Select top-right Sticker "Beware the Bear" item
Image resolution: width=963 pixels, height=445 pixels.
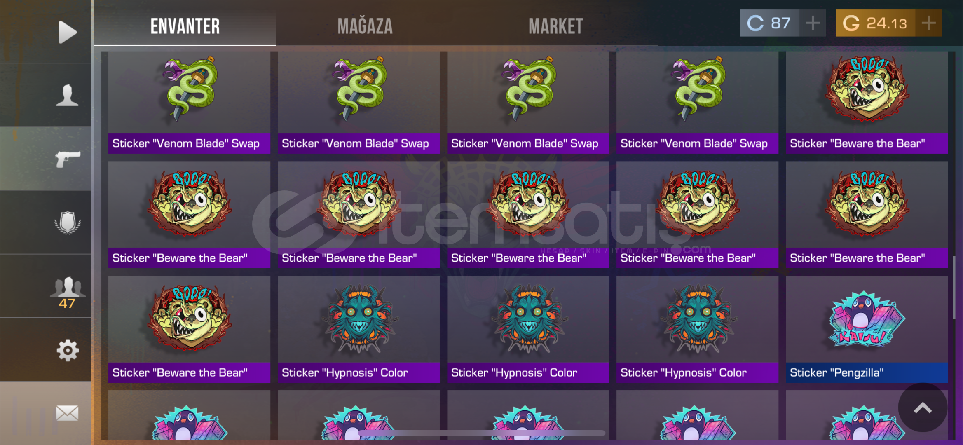867,102
